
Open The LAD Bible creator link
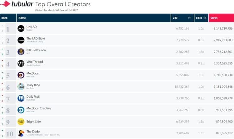pyautogui.click(x=36, y=38)
